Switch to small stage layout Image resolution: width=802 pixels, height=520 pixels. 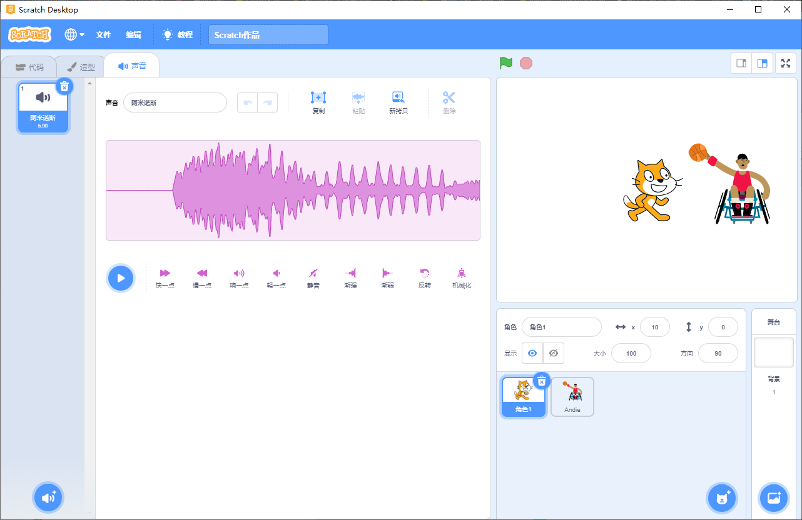(742, 63)
